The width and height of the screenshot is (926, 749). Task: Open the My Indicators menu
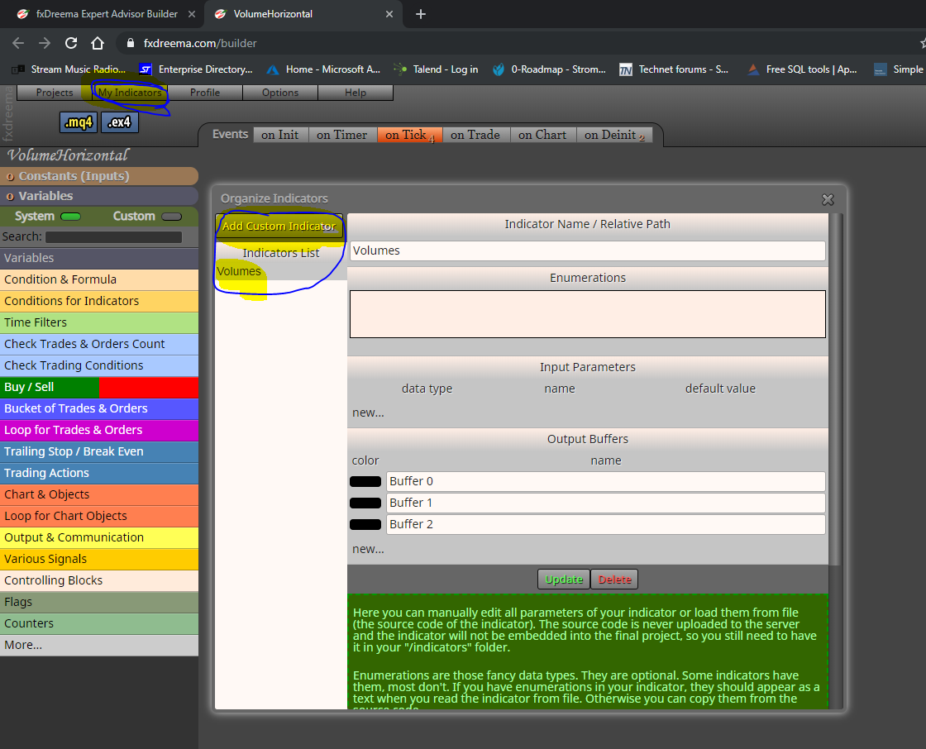point(130,93)
